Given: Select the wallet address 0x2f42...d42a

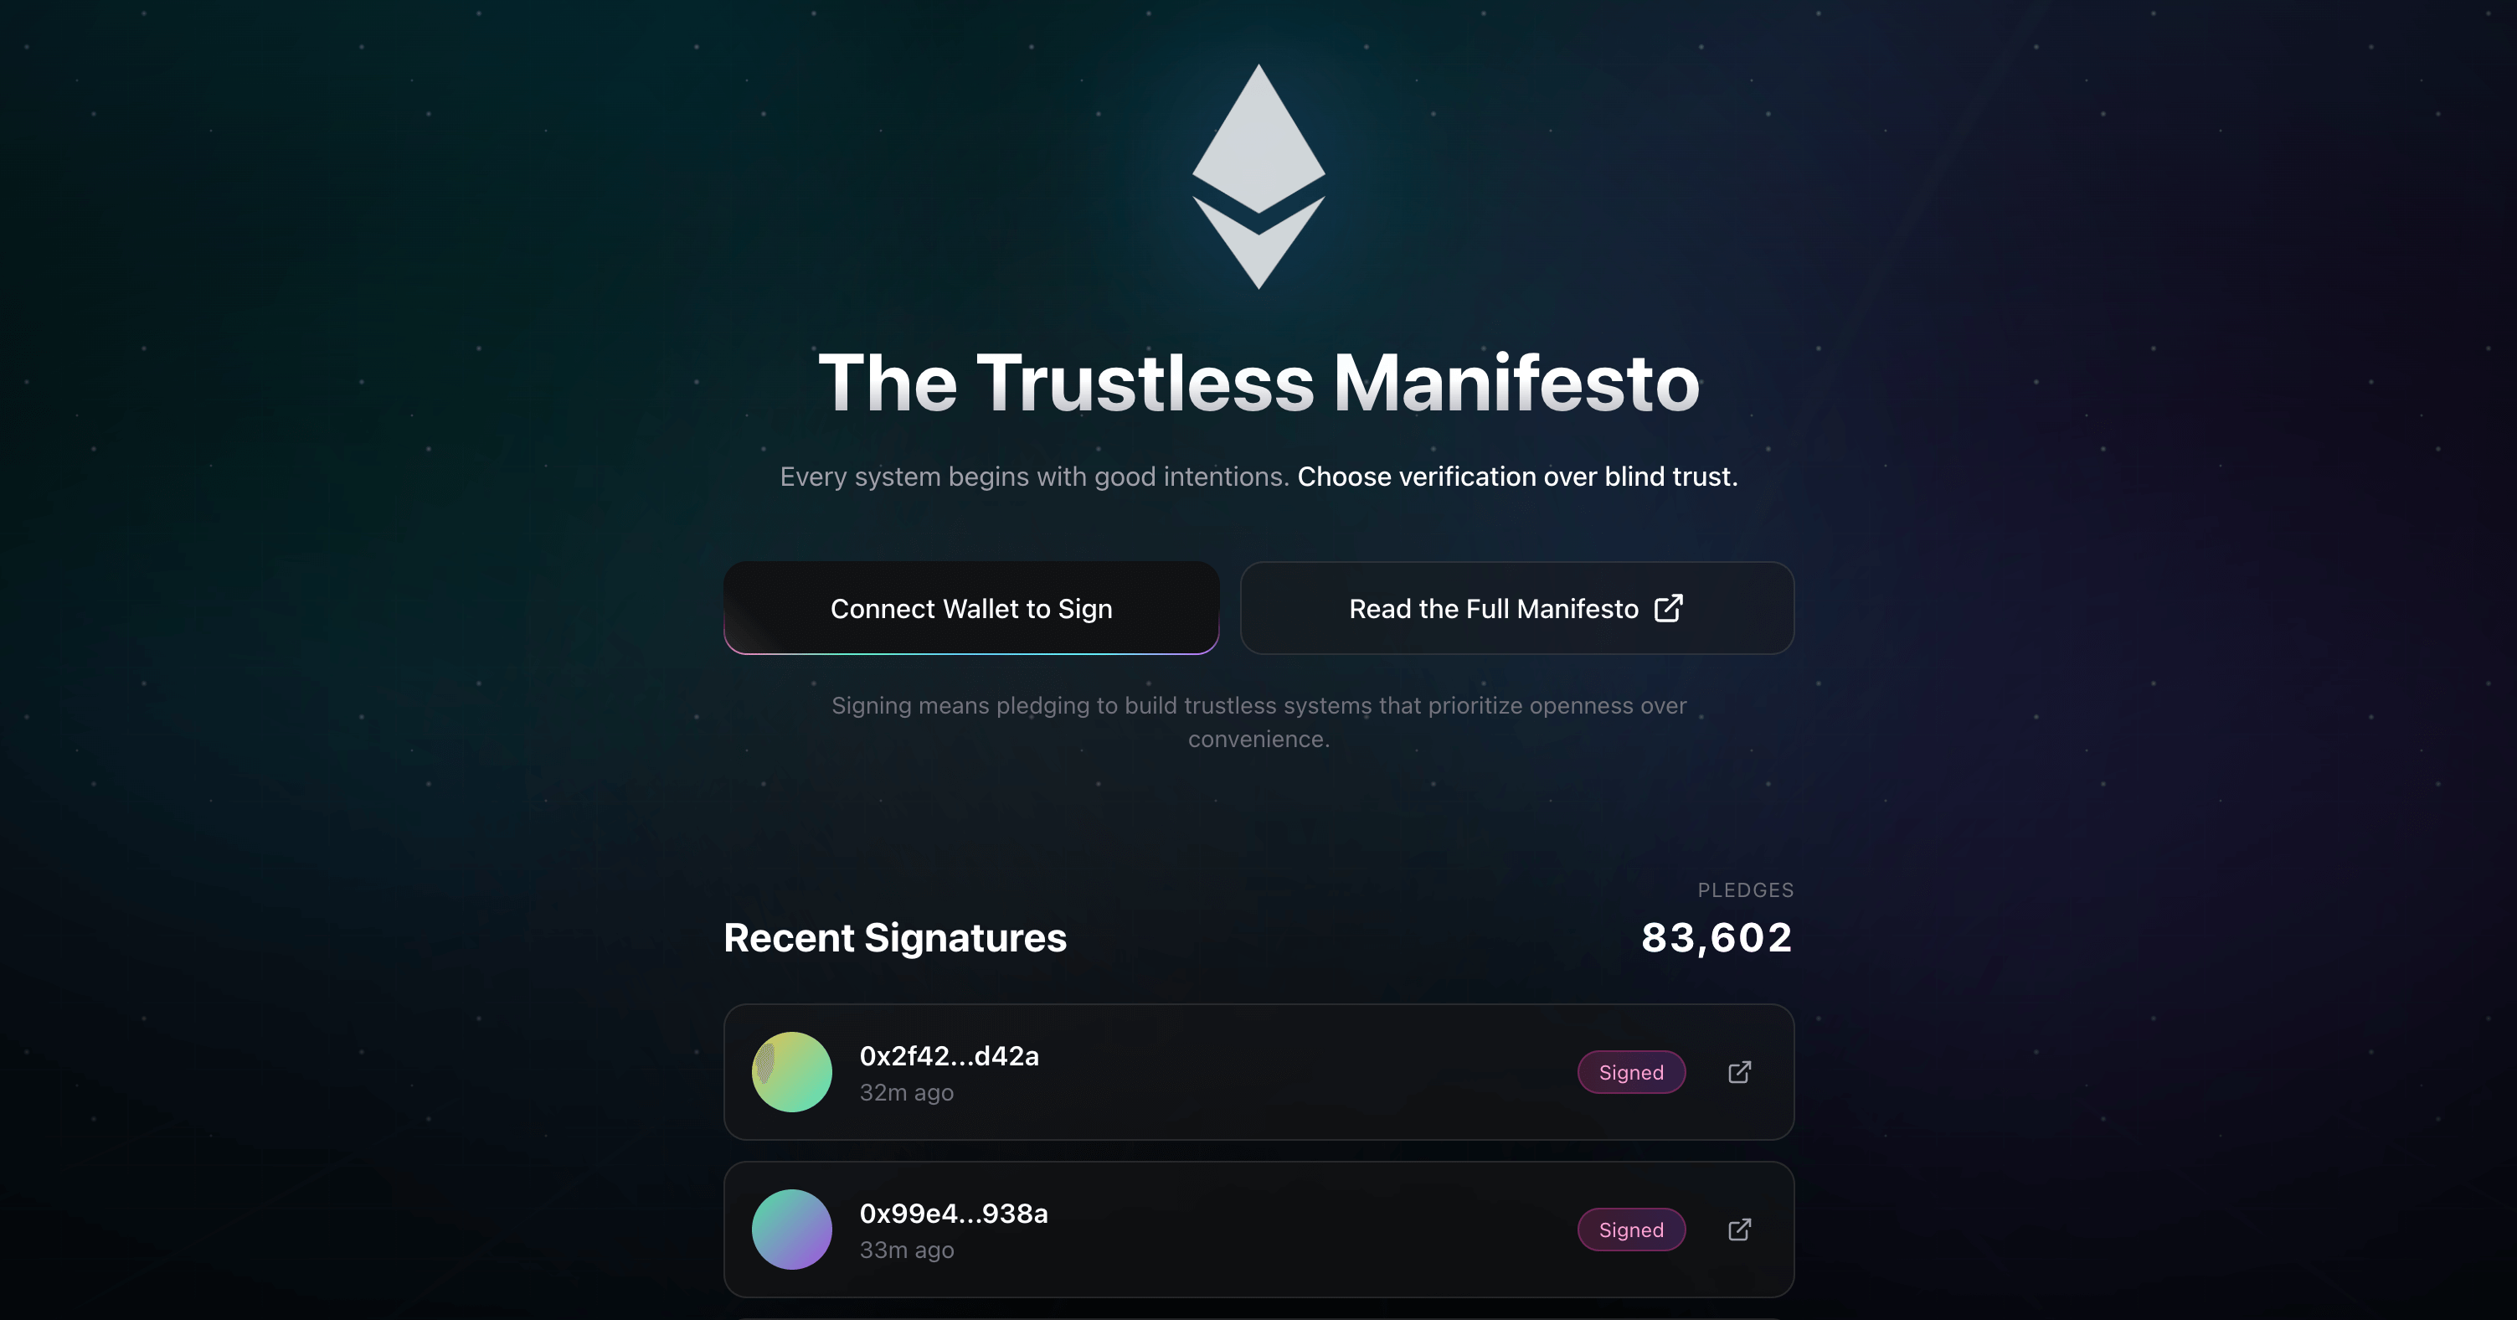Looking at the screenshot, I should point(949,1056).
